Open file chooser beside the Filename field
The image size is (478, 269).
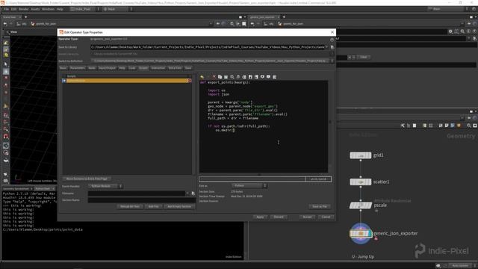tap(193, 194)
